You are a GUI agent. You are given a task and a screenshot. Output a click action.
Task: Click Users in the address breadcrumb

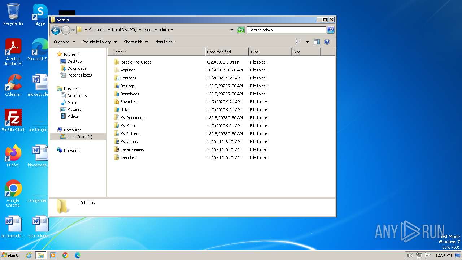[x=147, y=30]
